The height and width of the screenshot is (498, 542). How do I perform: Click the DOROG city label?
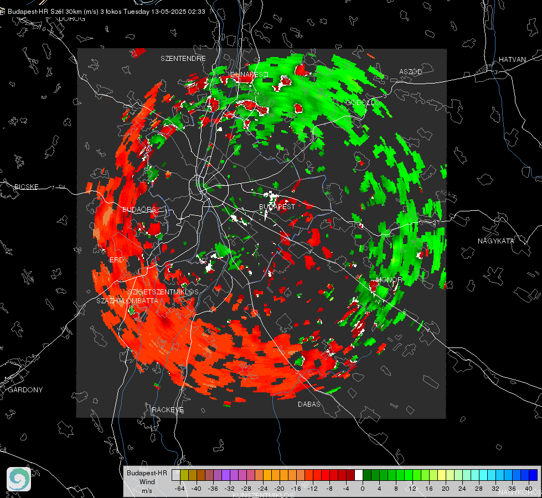pos(72,19)
